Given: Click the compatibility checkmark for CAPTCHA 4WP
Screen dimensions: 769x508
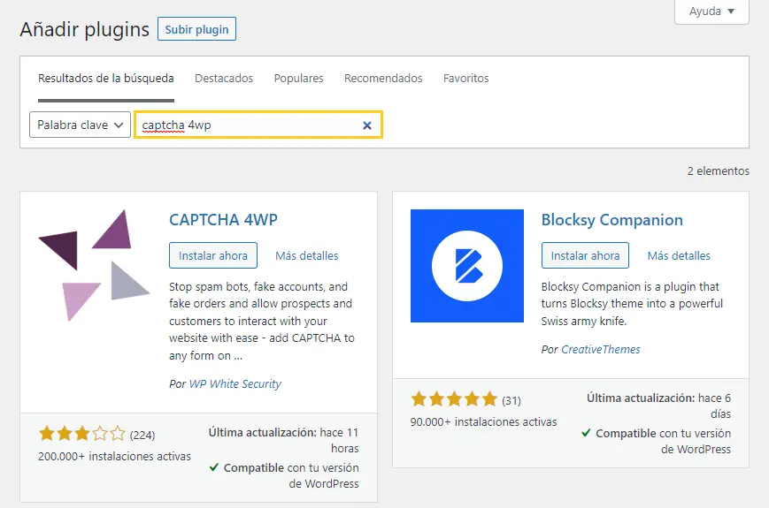Looking at the screenshot, I should [214, 467].
